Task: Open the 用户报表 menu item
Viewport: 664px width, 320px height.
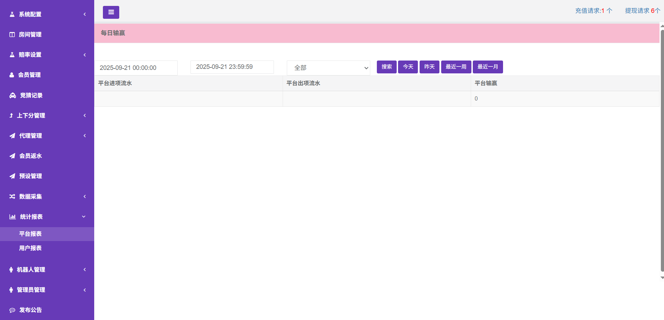Action: [x=30, y=248]
